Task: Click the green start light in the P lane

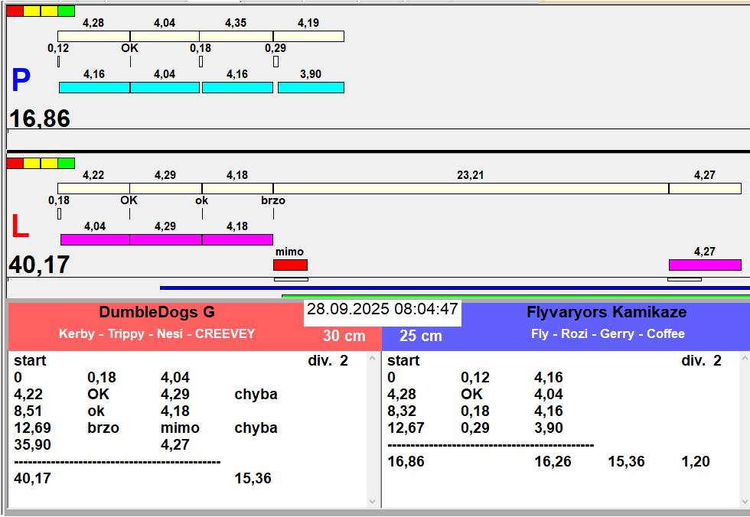Action: click(67, 11)
